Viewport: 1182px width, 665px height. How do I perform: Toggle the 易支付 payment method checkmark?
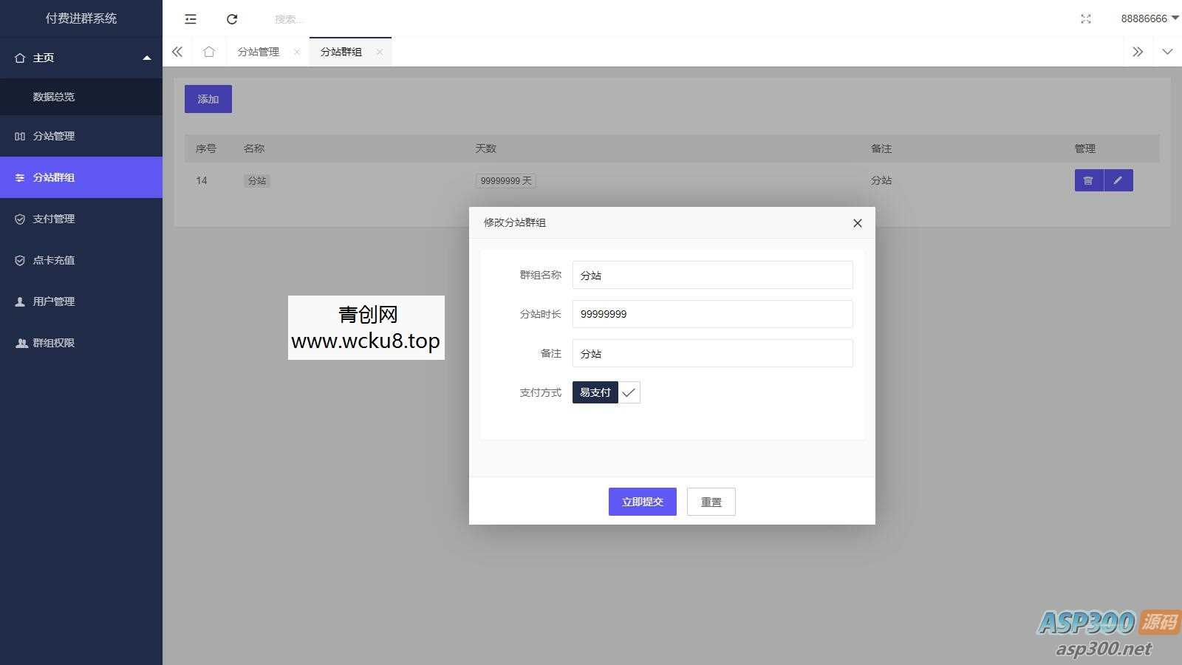click(x=629, y=392)
